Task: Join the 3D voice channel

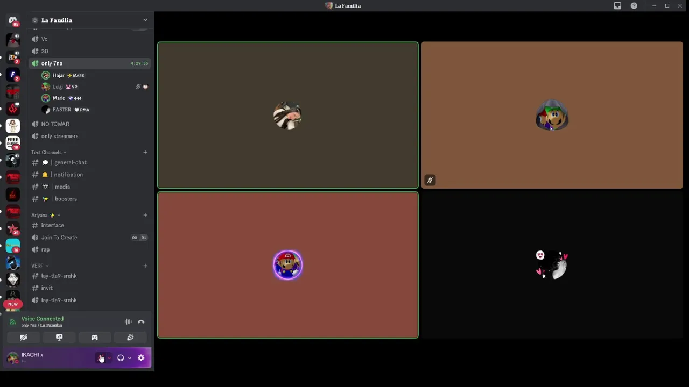Action: [89, 51]
